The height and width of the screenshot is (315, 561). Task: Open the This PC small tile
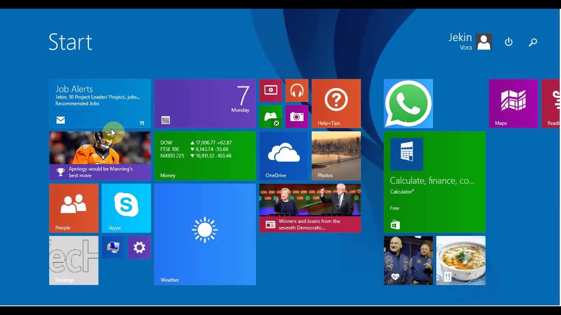tap(113, 248)
